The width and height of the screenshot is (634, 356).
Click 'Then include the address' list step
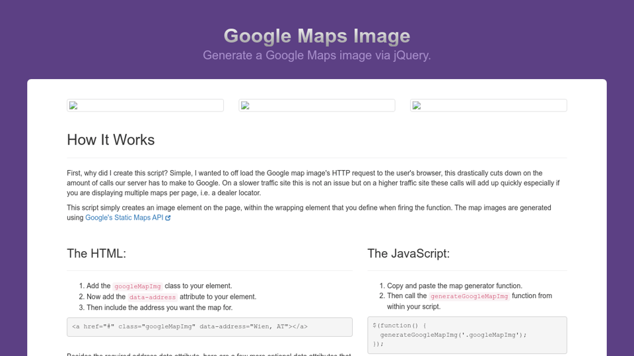point(159,308)
